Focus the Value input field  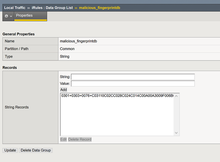(133, 83)
